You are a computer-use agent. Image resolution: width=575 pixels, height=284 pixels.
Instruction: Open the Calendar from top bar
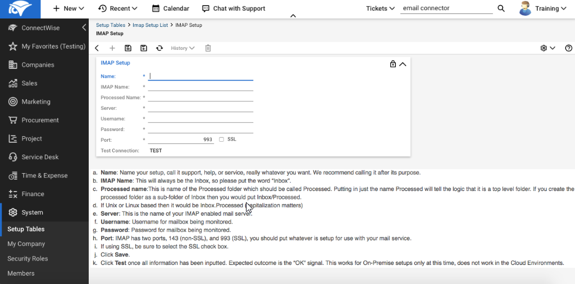(x=171, y=8)
